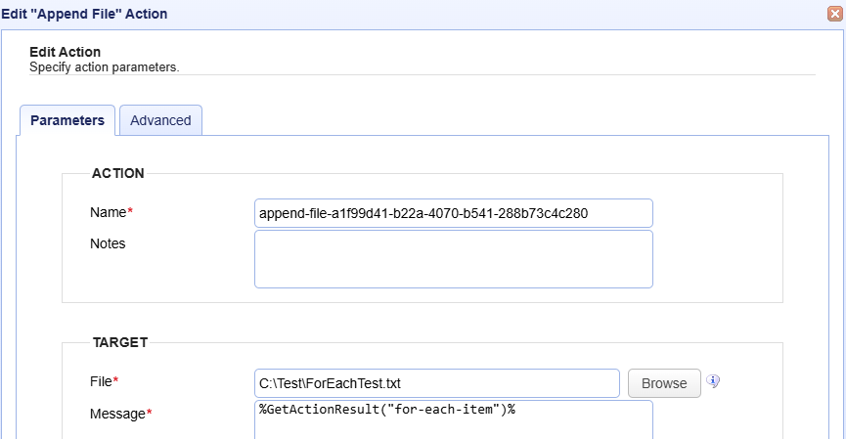This screenshot has width=846, height=439.
Task: Click the TARGET section heading
Action: click(x=120, y=342)
